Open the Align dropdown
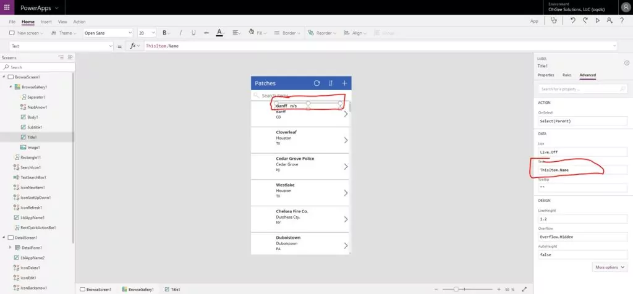 coord(355,33)
